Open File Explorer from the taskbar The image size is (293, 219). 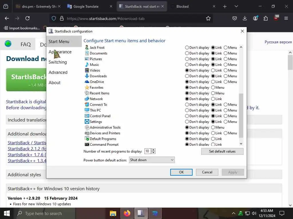coord(113,213)
